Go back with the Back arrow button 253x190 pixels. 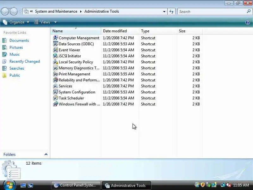click(5, 12)
